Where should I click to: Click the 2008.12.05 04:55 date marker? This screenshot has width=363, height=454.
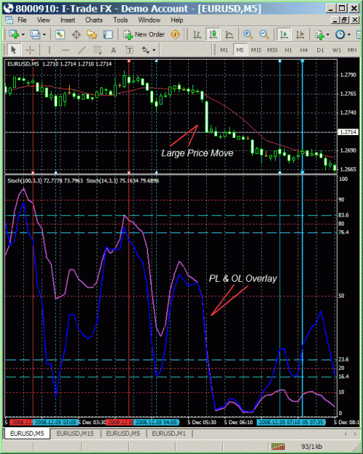[x=156, y=422]
